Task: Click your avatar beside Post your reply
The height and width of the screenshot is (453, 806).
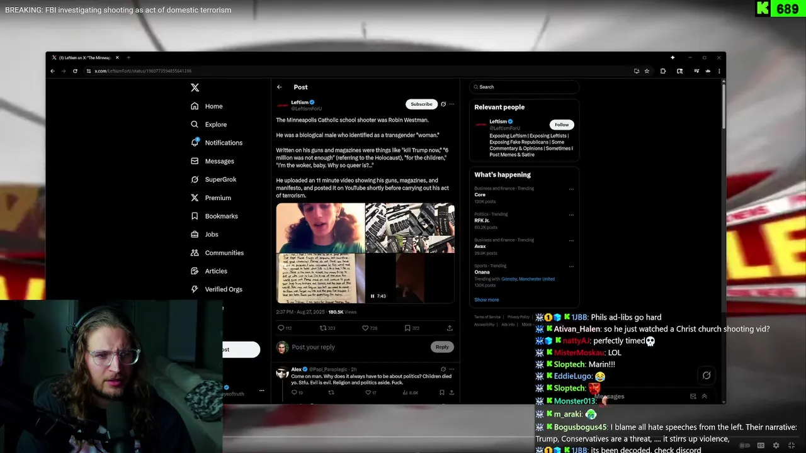Action: tap(282, 347)
